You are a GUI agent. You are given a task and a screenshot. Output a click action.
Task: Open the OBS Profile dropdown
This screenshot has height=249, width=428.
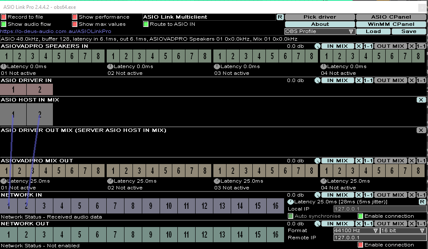pos(320,31)
